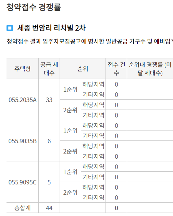
Task: Click the 1순위 cell in 055.9095C row
Action: [x=70, y=172]
